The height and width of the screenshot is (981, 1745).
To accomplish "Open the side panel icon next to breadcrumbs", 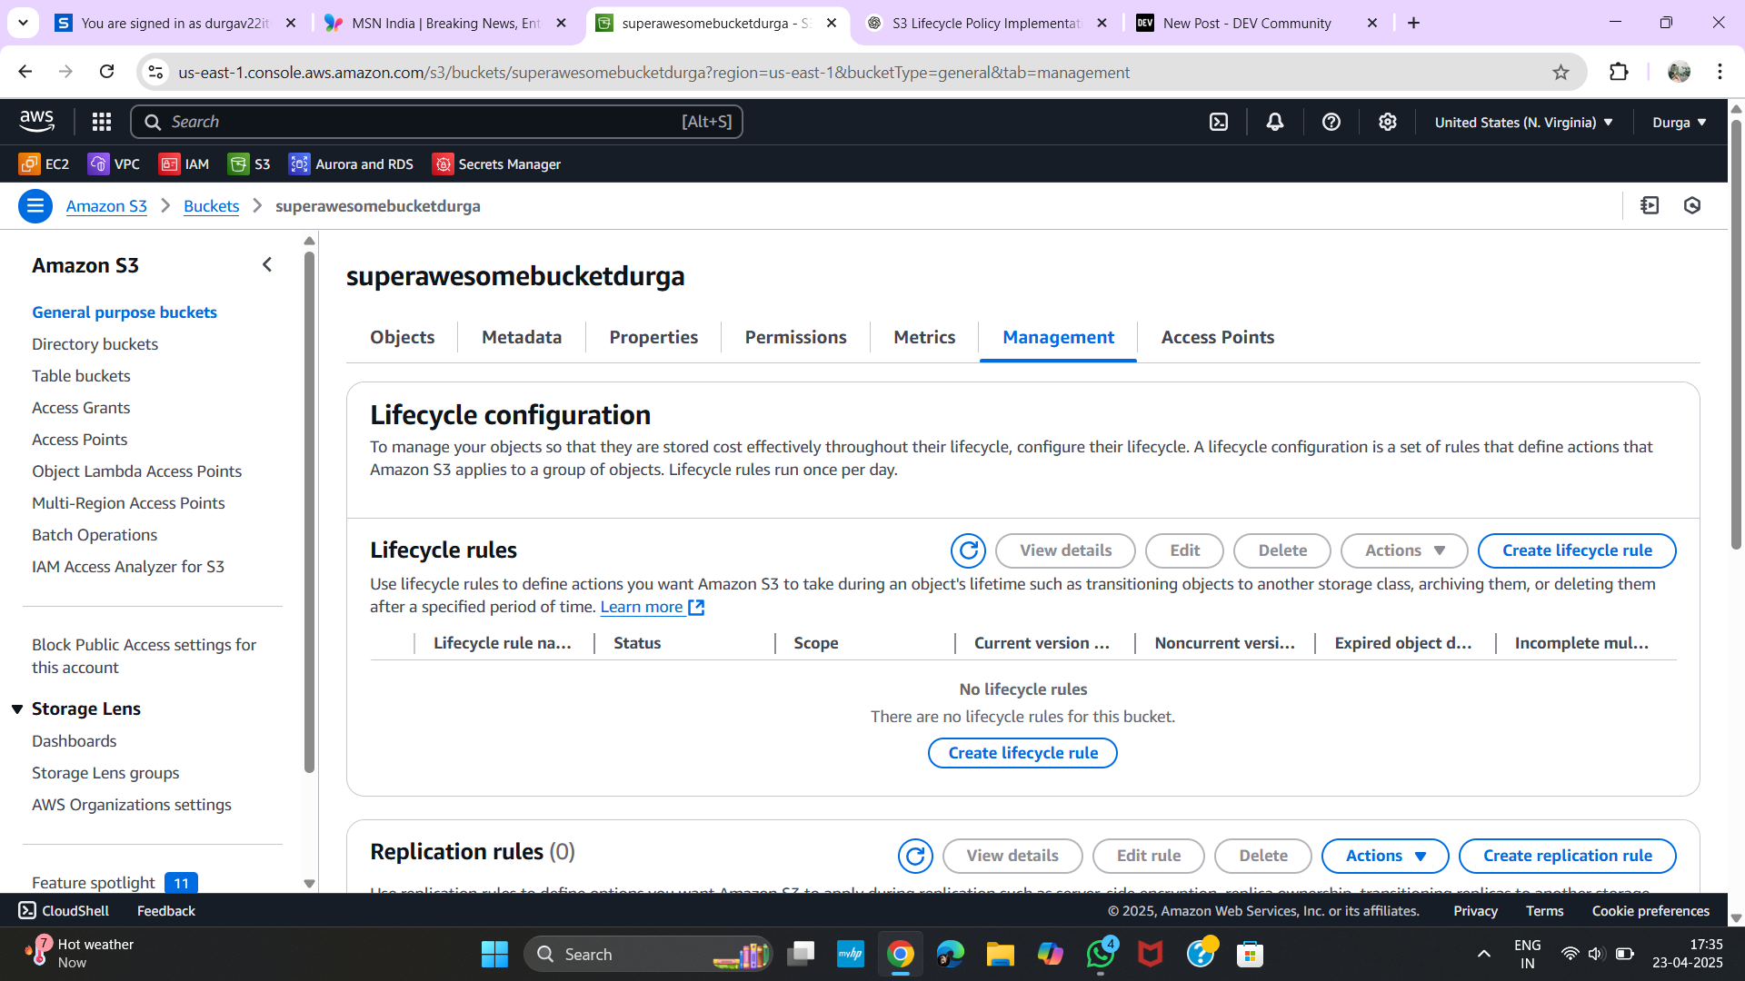I will [1650, 206].
